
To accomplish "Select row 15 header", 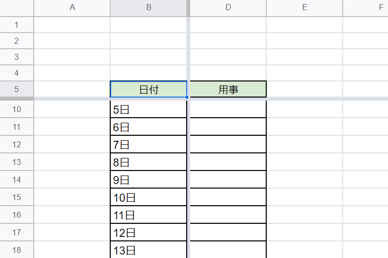I will (17, 197).
